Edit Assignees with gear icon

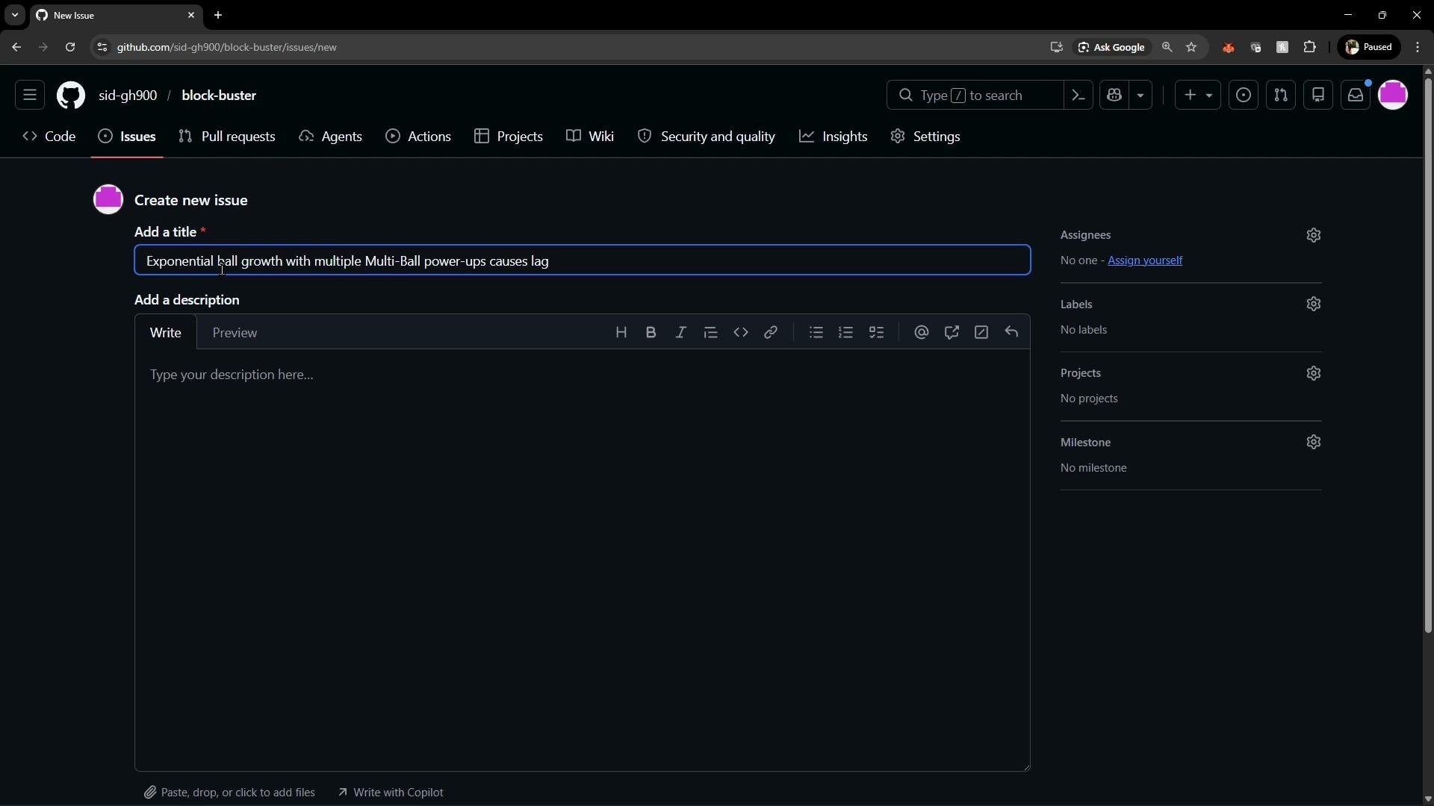[1314, 235]
